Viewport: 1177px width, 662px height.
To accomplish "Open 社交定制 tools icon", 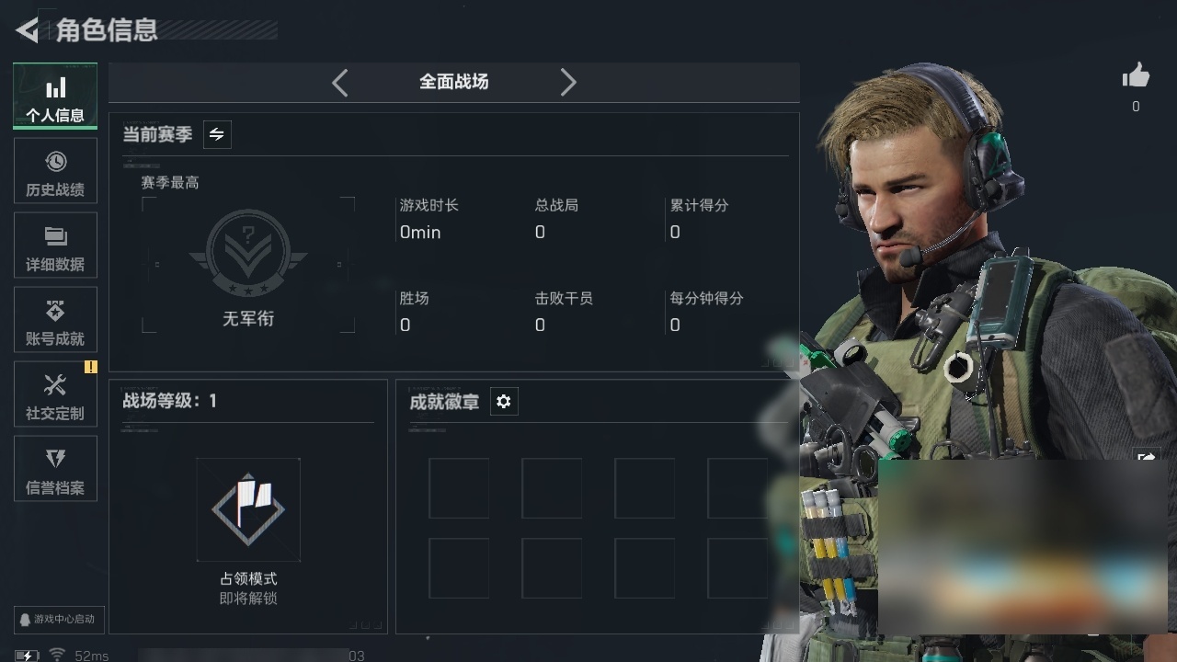I will (55, 385).
